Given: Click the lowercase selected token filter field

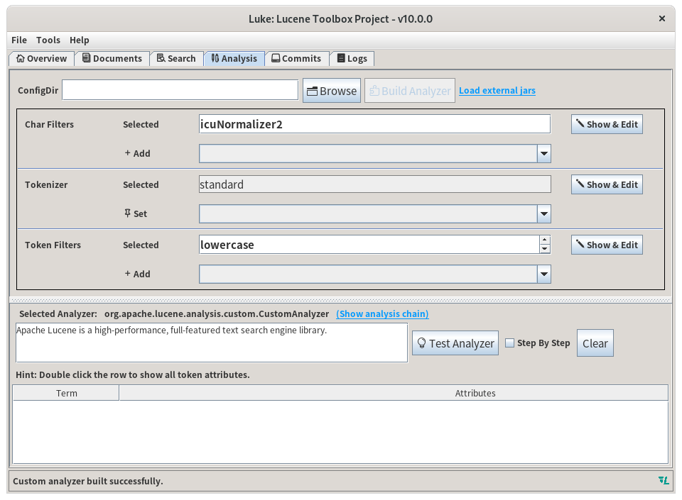Looking at the screenshot, I should click(x=369, y=245).
